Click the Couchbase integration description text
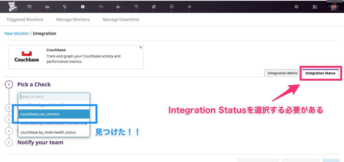 83,59
